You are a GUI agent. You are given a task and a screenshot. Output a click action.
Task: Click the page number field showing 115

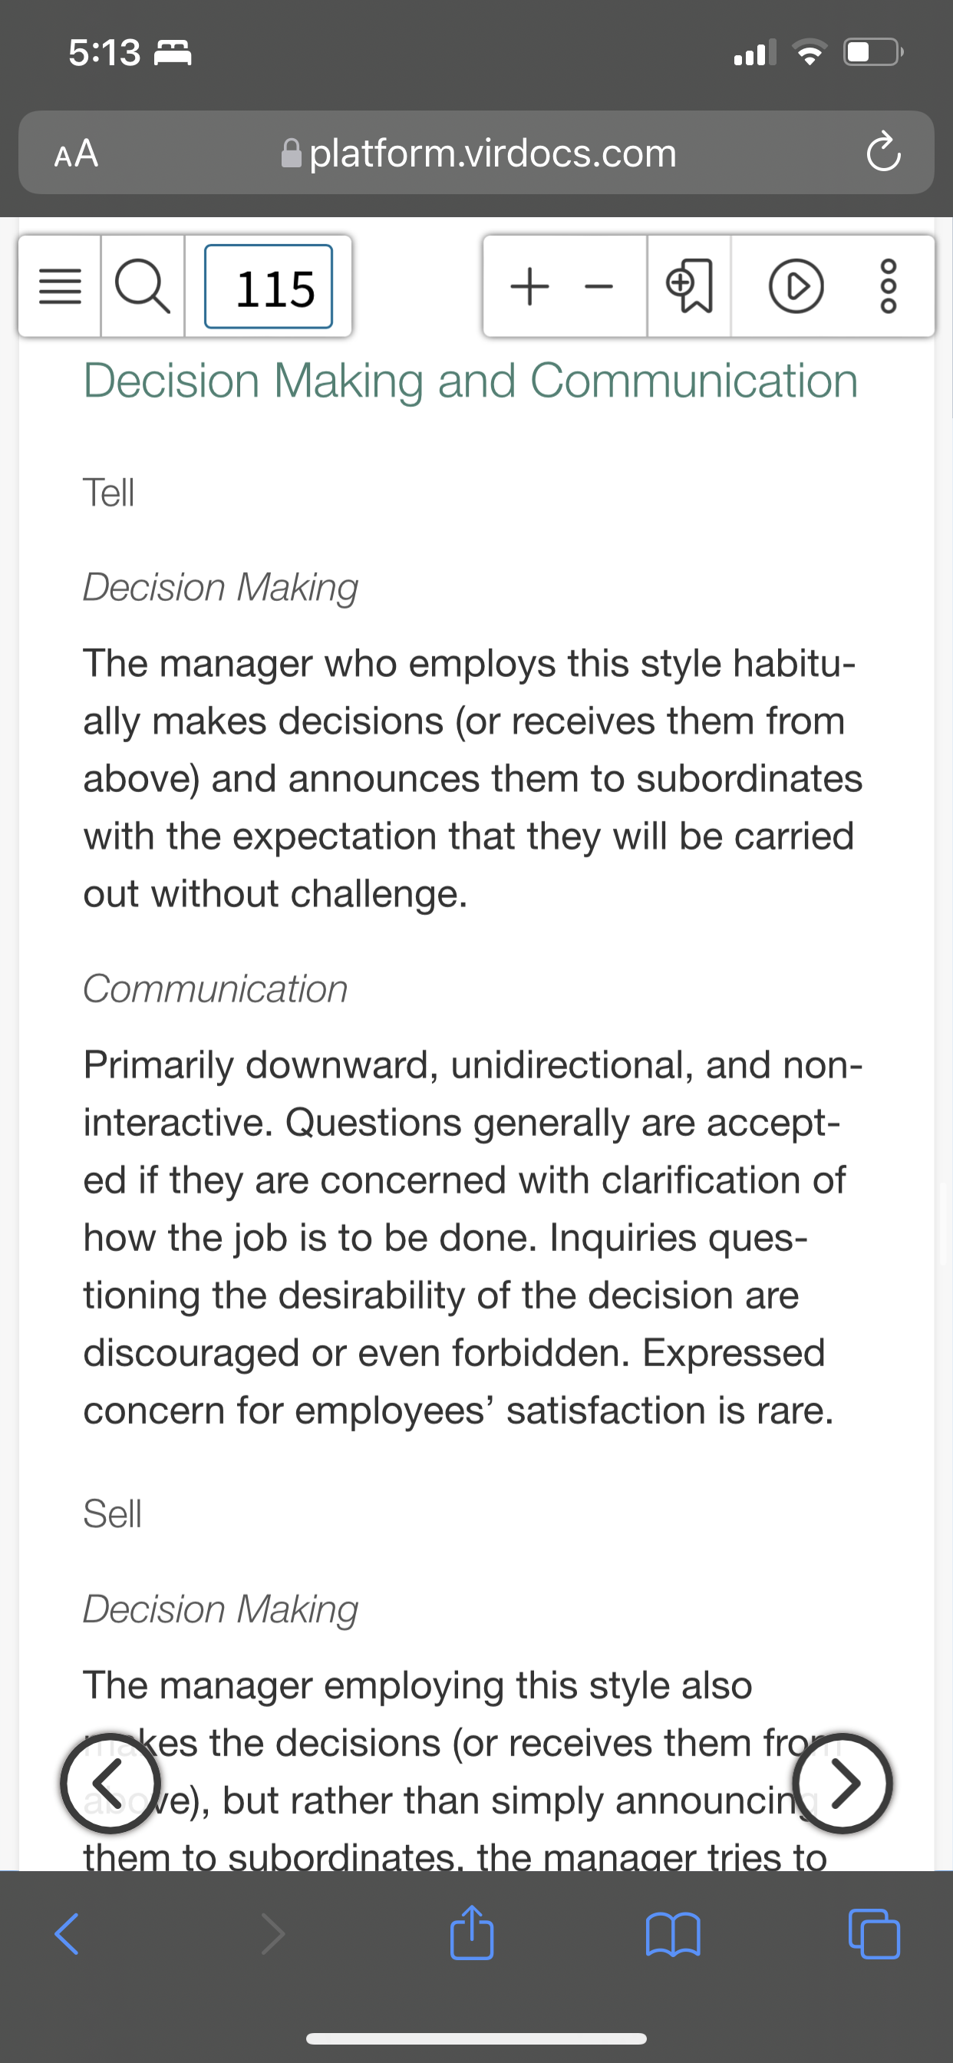pyautogui.click(x=269, y=287)
